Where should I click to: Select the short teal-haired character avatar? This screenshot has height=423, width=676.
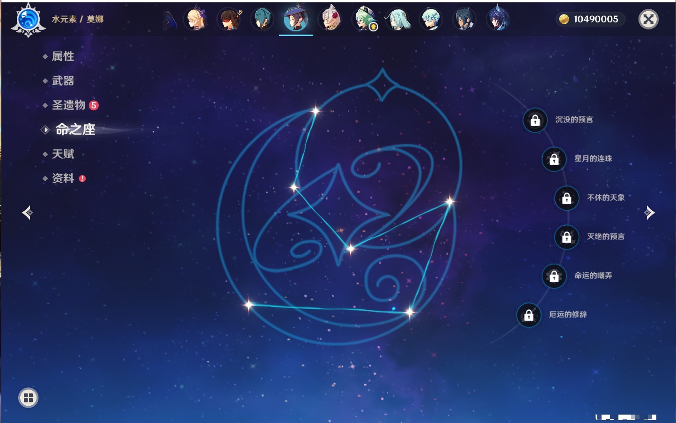tap(262, 20)
